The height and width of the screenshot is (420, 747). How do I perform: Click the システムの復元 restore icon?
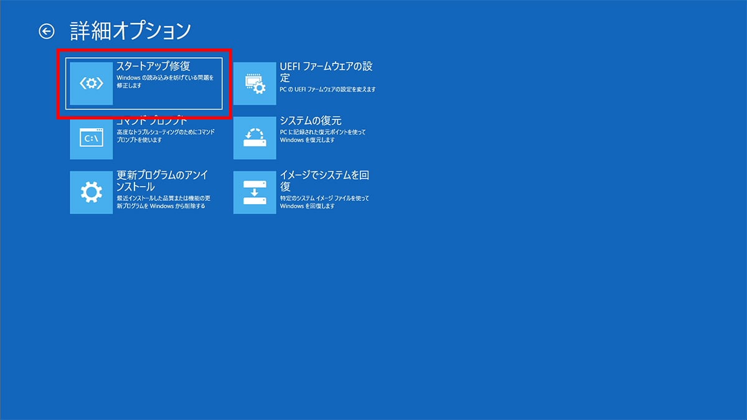[x=255, y=138]
